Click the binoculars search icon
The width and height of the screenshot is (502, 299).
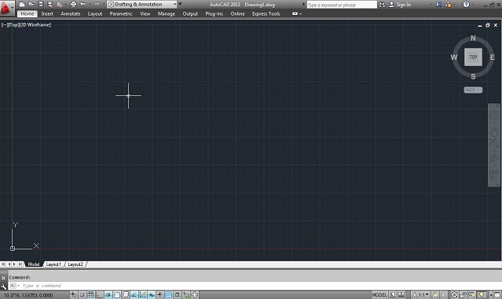tap(382, 5)
